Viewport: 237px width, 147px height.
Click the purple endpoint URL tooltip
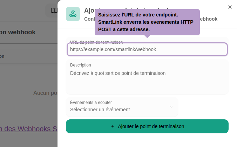[147, 22]
